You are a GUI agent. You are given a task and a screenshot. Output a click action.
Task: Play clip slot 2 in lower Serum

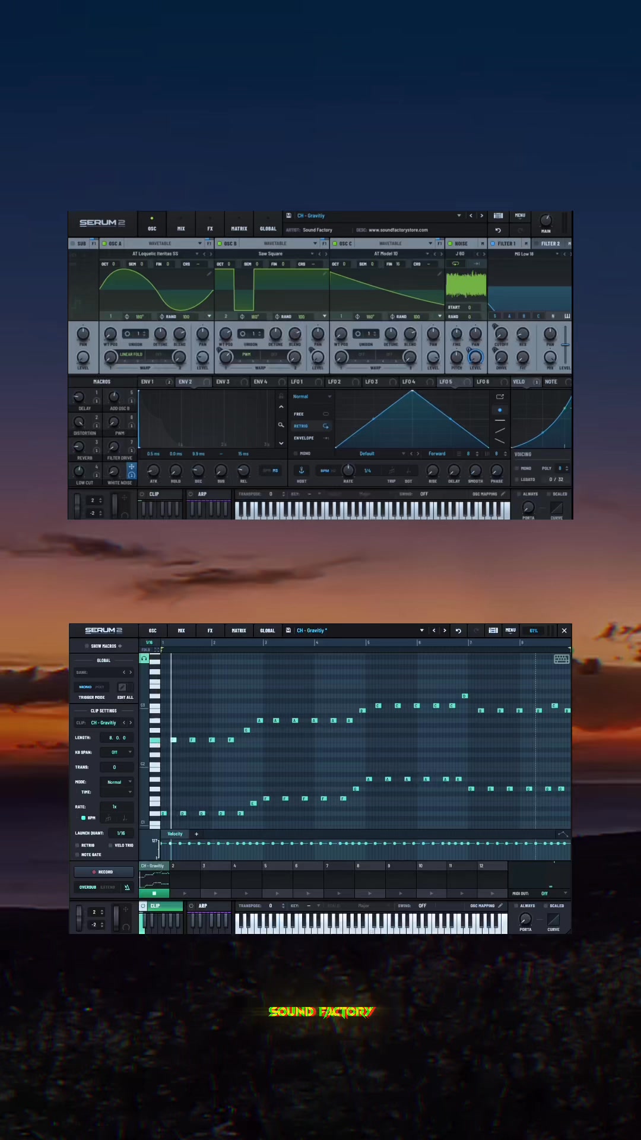click(185, 893)
